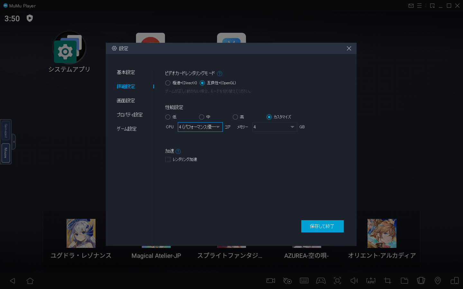Click the shake device icon

click(421, 281)
